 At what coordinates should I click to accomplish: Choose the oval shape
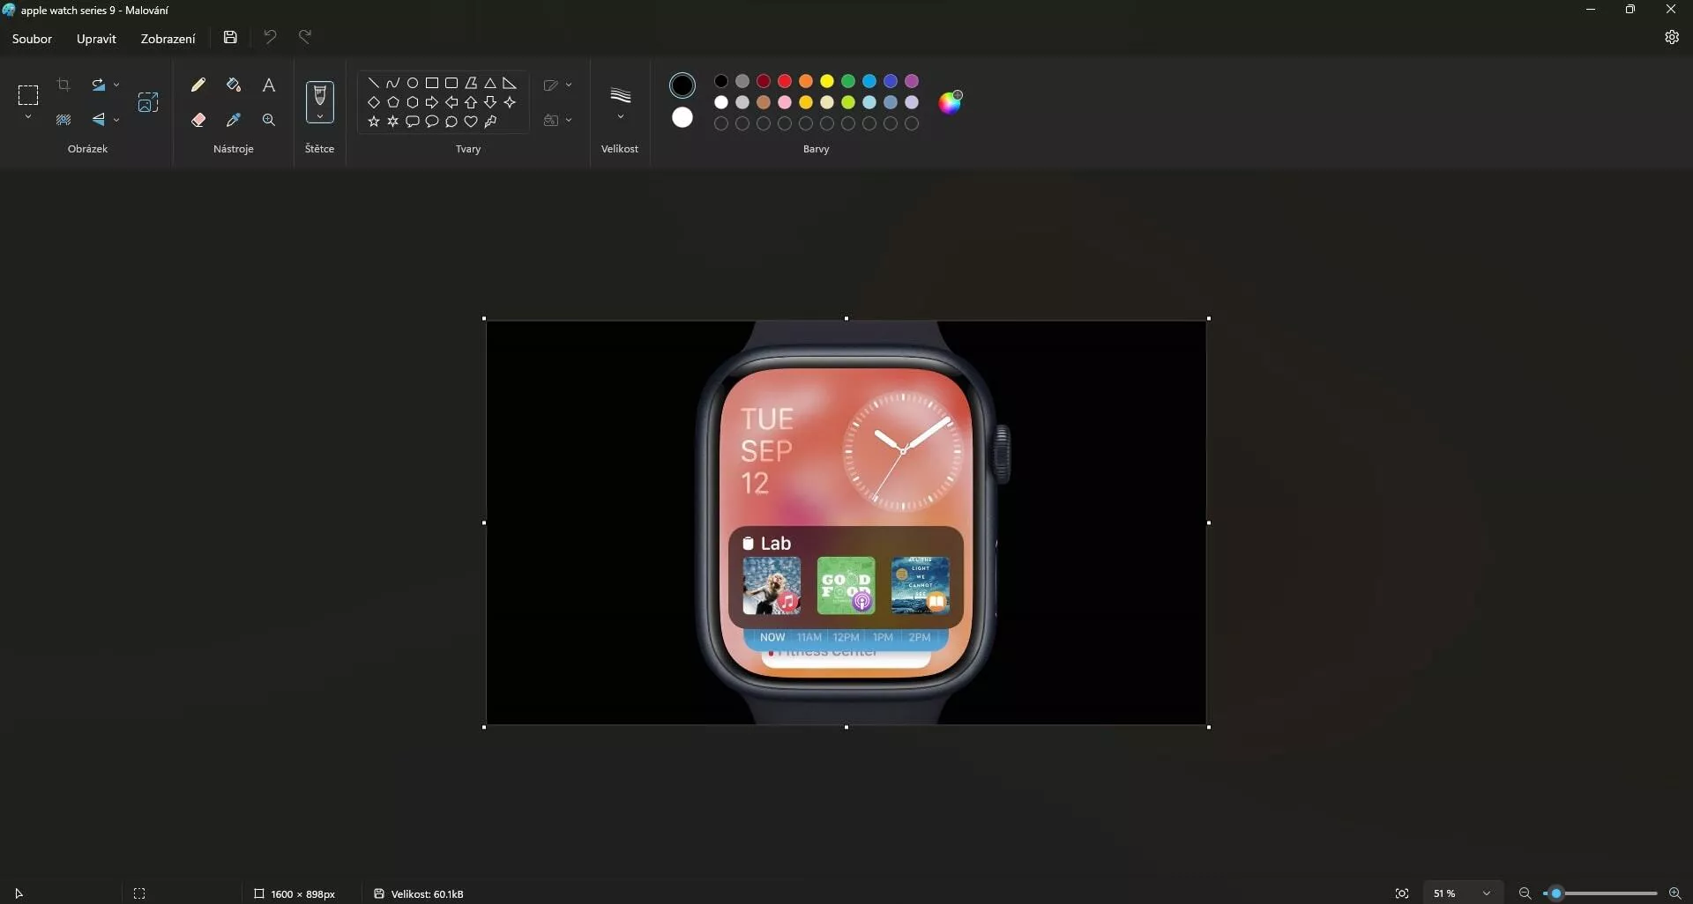(413, 83)
